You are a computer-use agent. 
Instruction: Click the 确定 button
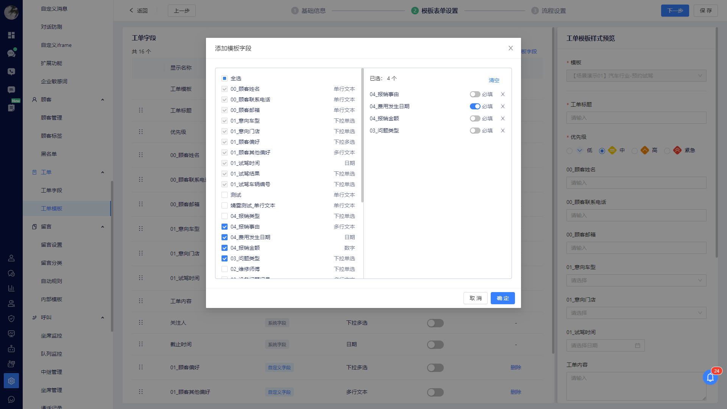[x=502, y=298]
